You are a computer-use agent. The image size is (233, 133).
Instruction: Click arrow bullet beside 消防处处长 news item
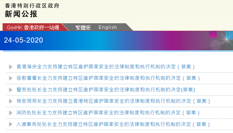11,113
